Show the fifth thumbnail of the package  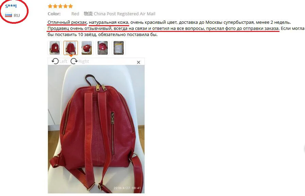coord(119,48)
